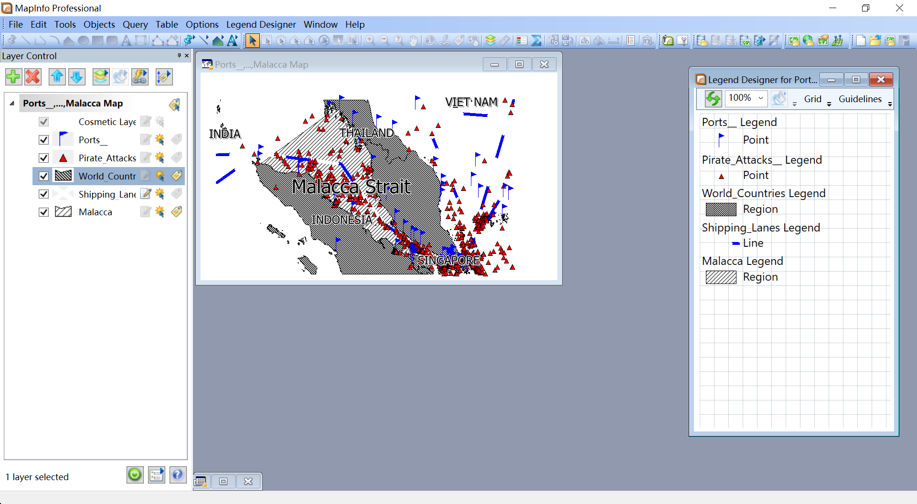Click the Open folder icon in toolbar
The width and height of the screenshot is (917, 504).
875,41
